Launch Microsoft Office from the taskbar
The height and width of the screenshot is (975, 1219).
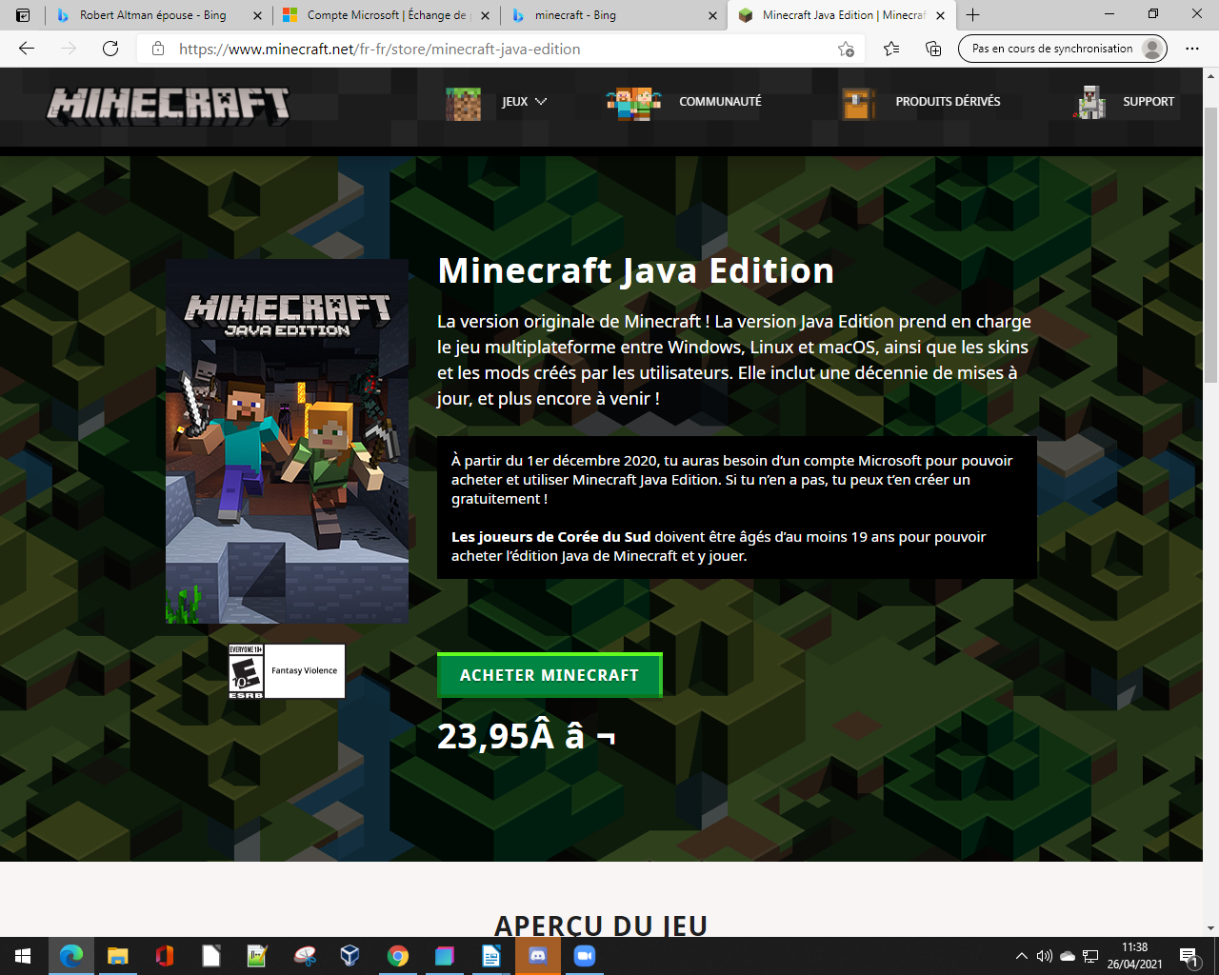coord(165,956)
